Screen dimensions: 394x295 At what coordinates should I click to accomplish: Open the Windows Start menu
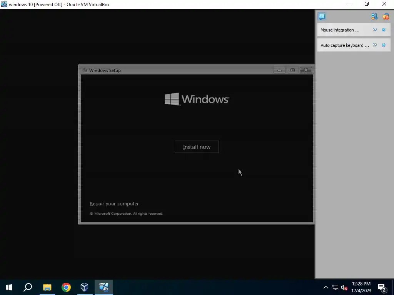9,287
